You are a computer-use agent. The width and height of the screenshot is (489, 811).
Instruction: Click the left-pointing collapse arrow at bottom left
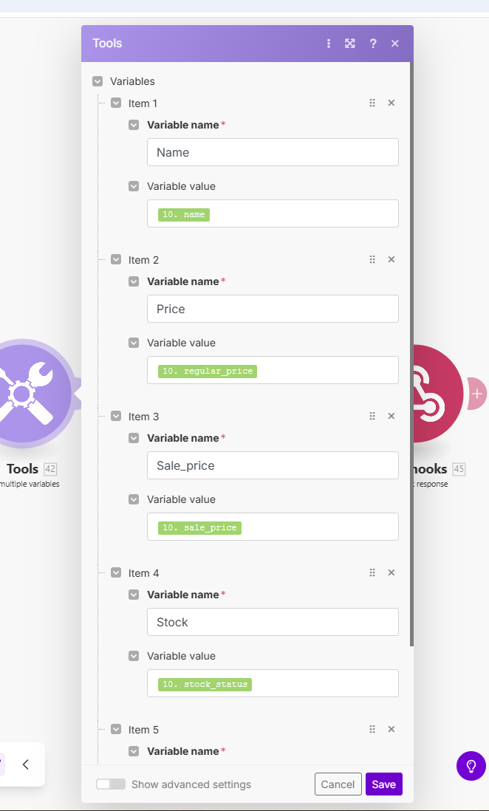point(26,764)
